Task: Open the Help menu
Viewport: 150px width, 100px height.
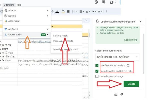Action: 19,5
